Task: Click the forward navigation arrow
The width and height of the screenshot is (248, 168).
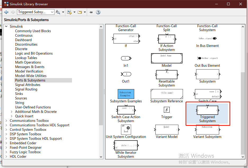Action: pos(13,12)
